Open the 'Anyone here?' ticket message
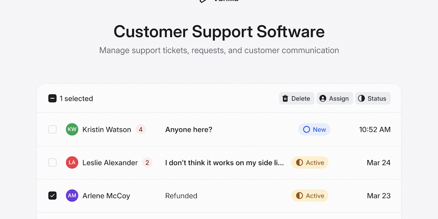This screenshot has width=438, height=219. tap(189, 130)
